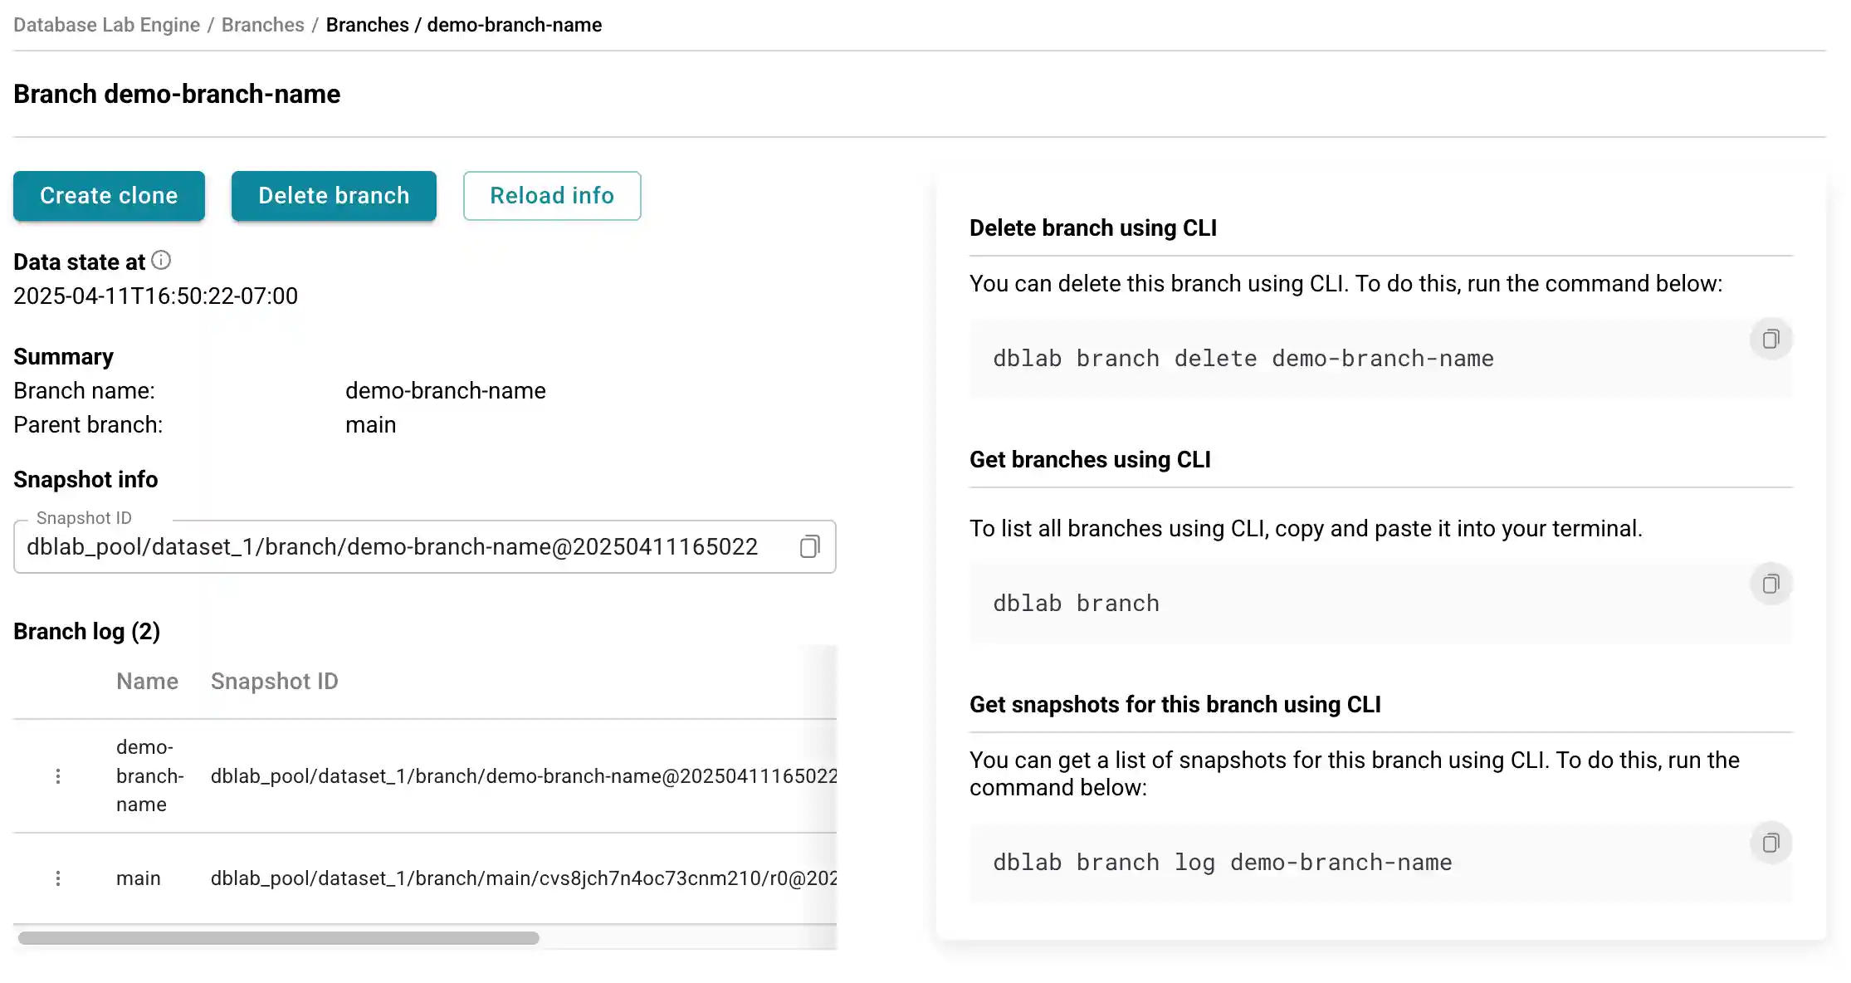The width and height of the screenshot is (1851, 983).
Task: Click Delete branch
Action: pos(333,196)
